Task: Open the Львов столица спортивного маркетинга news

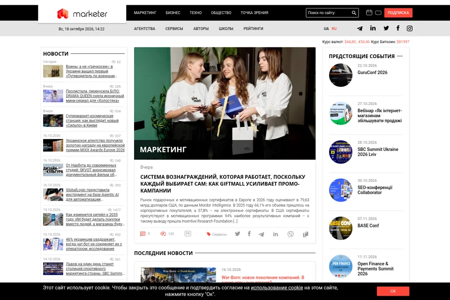Action: click(x=95, y=269)
